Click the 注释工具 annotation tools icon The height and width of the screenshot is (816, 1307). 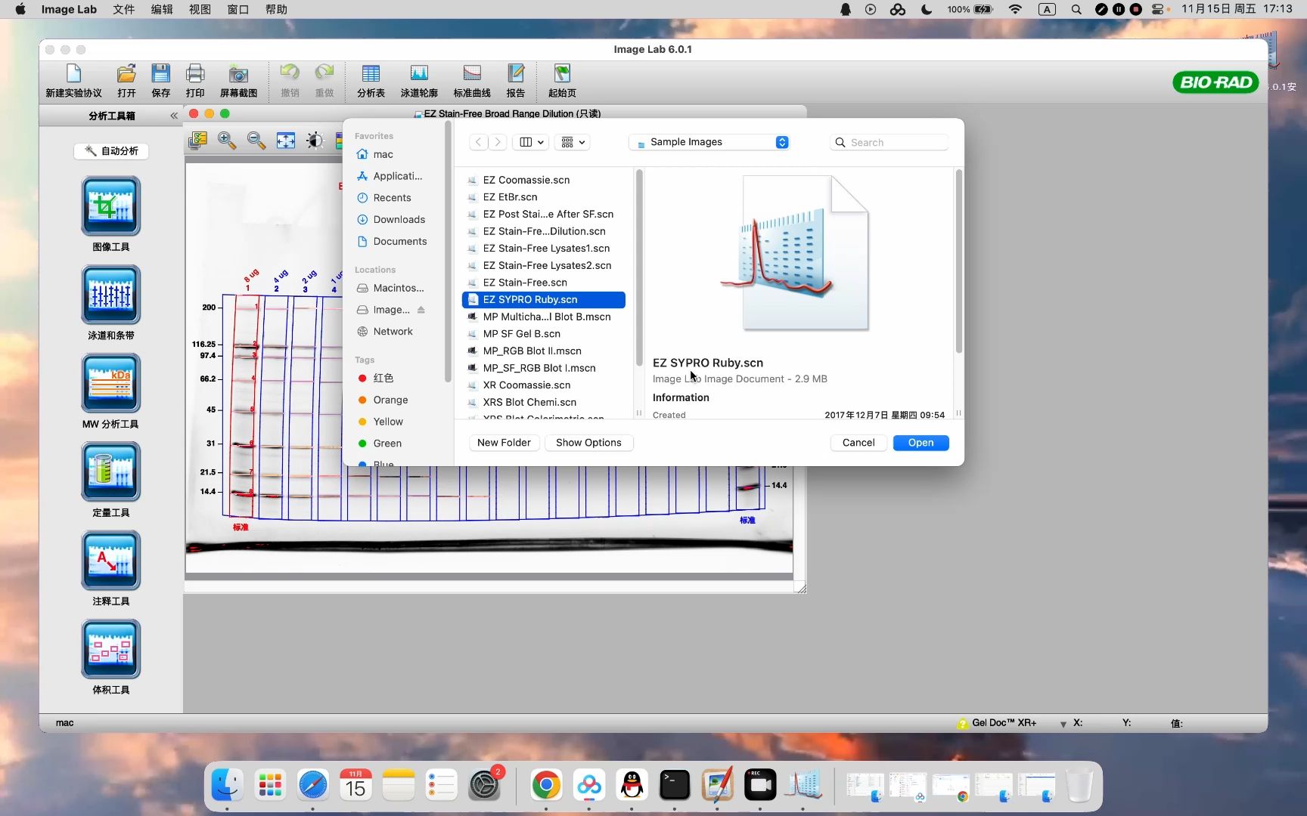tap(110, 561)
